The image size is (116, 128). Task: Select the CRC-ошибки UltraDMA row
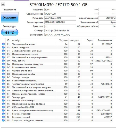coord(57,107)
